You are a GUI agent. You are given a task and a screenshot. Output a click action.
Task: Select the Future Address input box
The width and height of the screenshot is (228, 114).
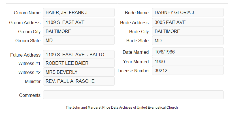(x=79, y=55)
